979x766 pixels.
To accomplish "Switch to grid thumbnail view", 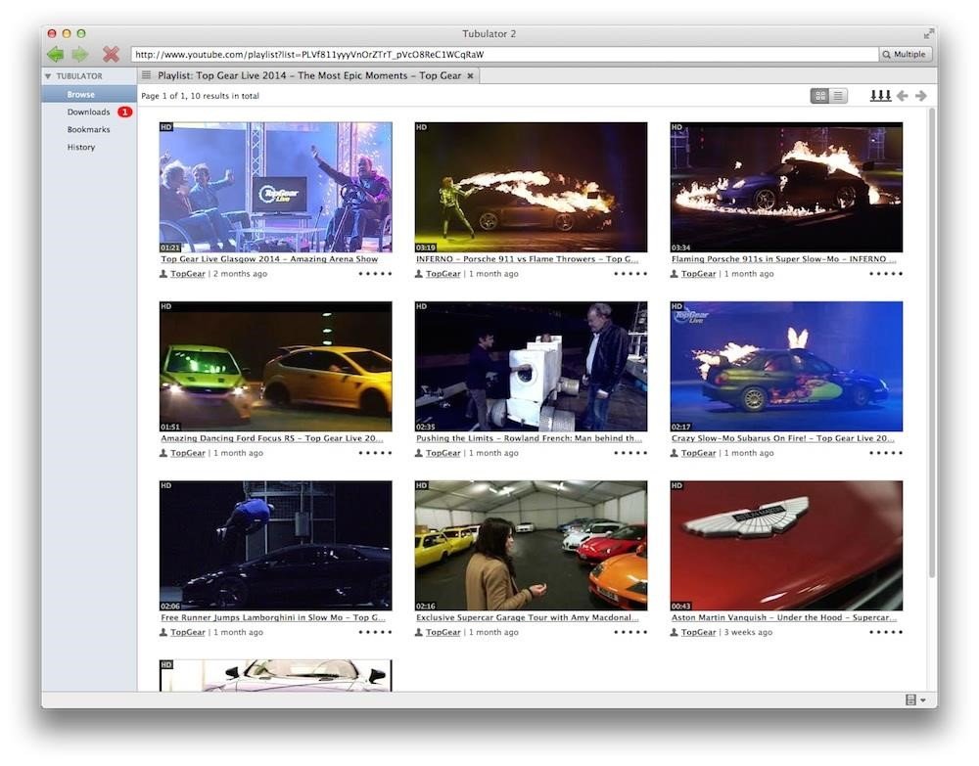I will coord(820,96).
